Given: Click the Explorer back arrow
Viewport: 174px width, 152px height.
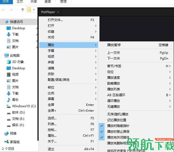Looking at the screenshot, I should (x=3, y=10).
